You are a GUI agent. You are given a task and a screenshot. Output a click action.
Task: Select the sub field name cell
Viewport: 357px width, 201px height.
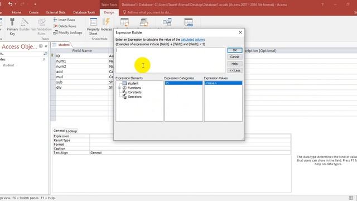click(82, 82)
